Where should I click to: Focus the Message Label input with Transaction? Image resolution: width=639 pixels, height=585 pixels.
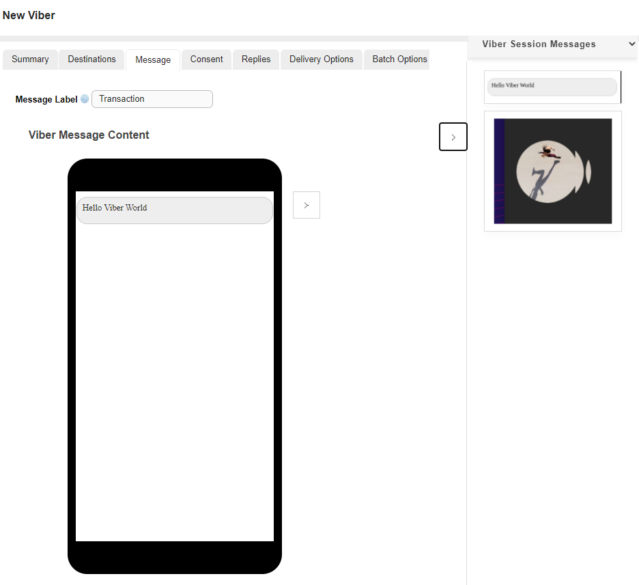[x=152, y=99]
